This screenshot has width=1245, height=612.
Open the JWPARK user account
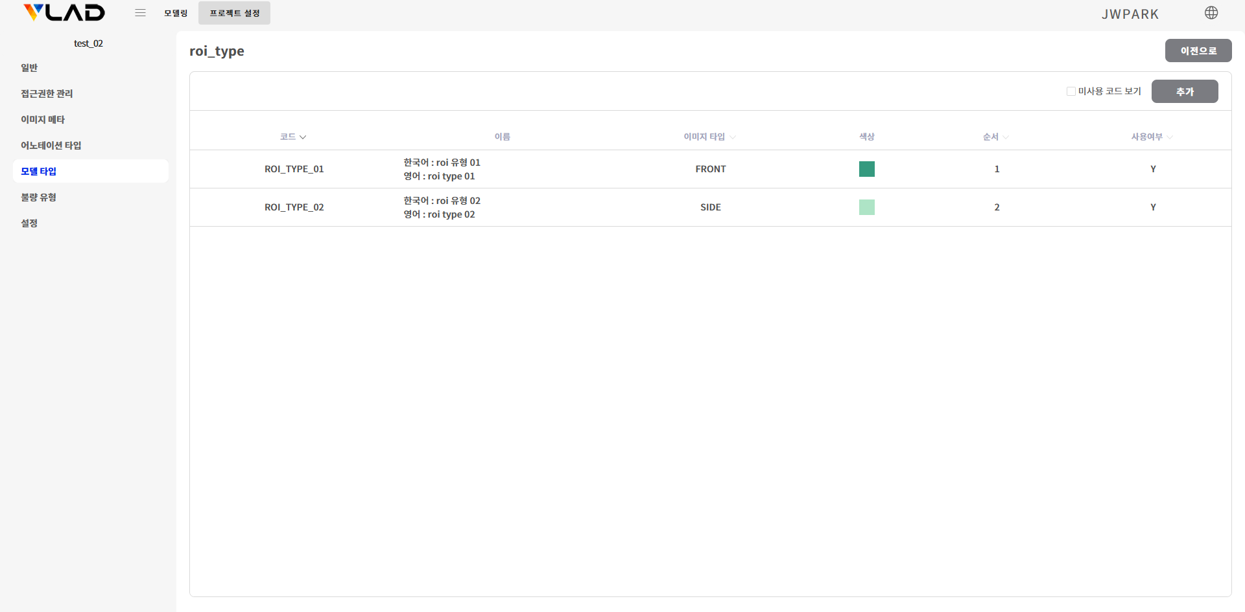(x=1130, y=14)
